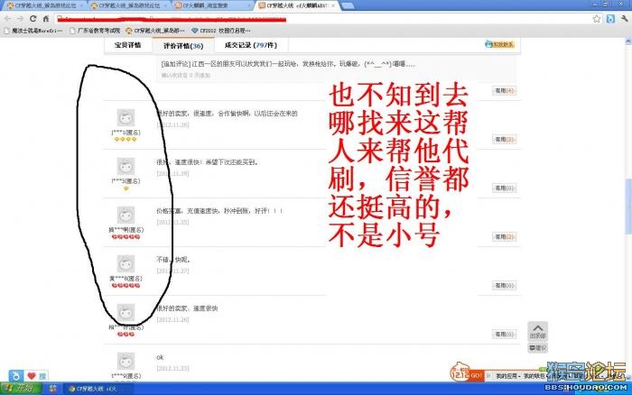Click the blue widget icon at bottom-left
632x395 pixels.
[x=15, y=376]
